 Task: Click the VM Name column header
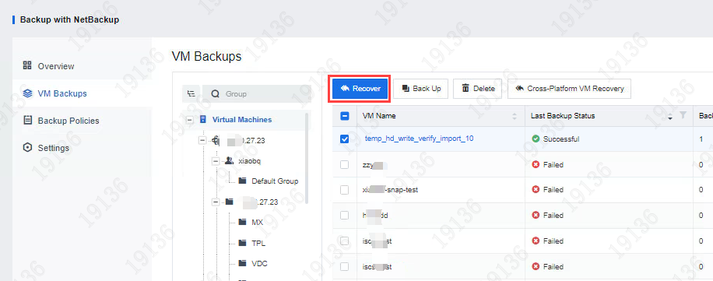coord(379,116)
